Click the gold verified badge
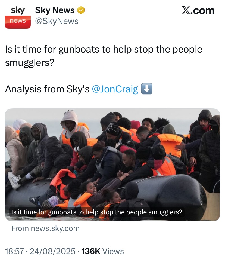The image size is (225, 259). (81, 10)
